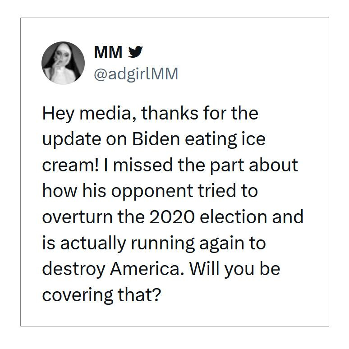Open the MM profile avatar photo
349x349 pixels.
63,63
